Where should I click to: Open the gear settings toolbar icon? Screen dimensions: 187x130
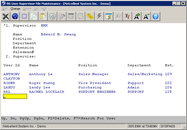pyautogui.click(x=53, y=16)
